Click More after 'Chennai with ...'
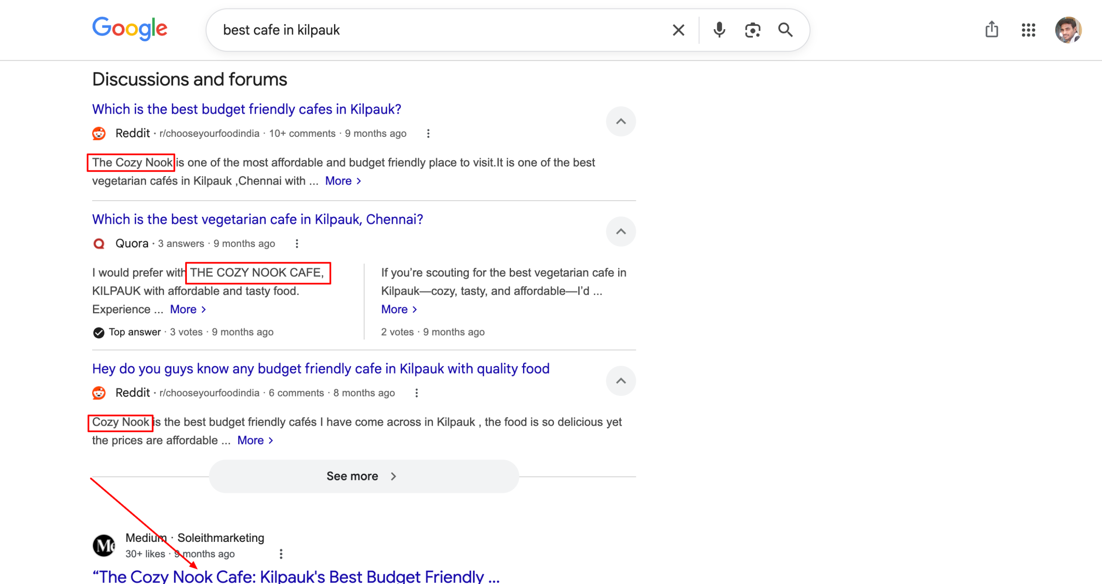 coord(343,181)
